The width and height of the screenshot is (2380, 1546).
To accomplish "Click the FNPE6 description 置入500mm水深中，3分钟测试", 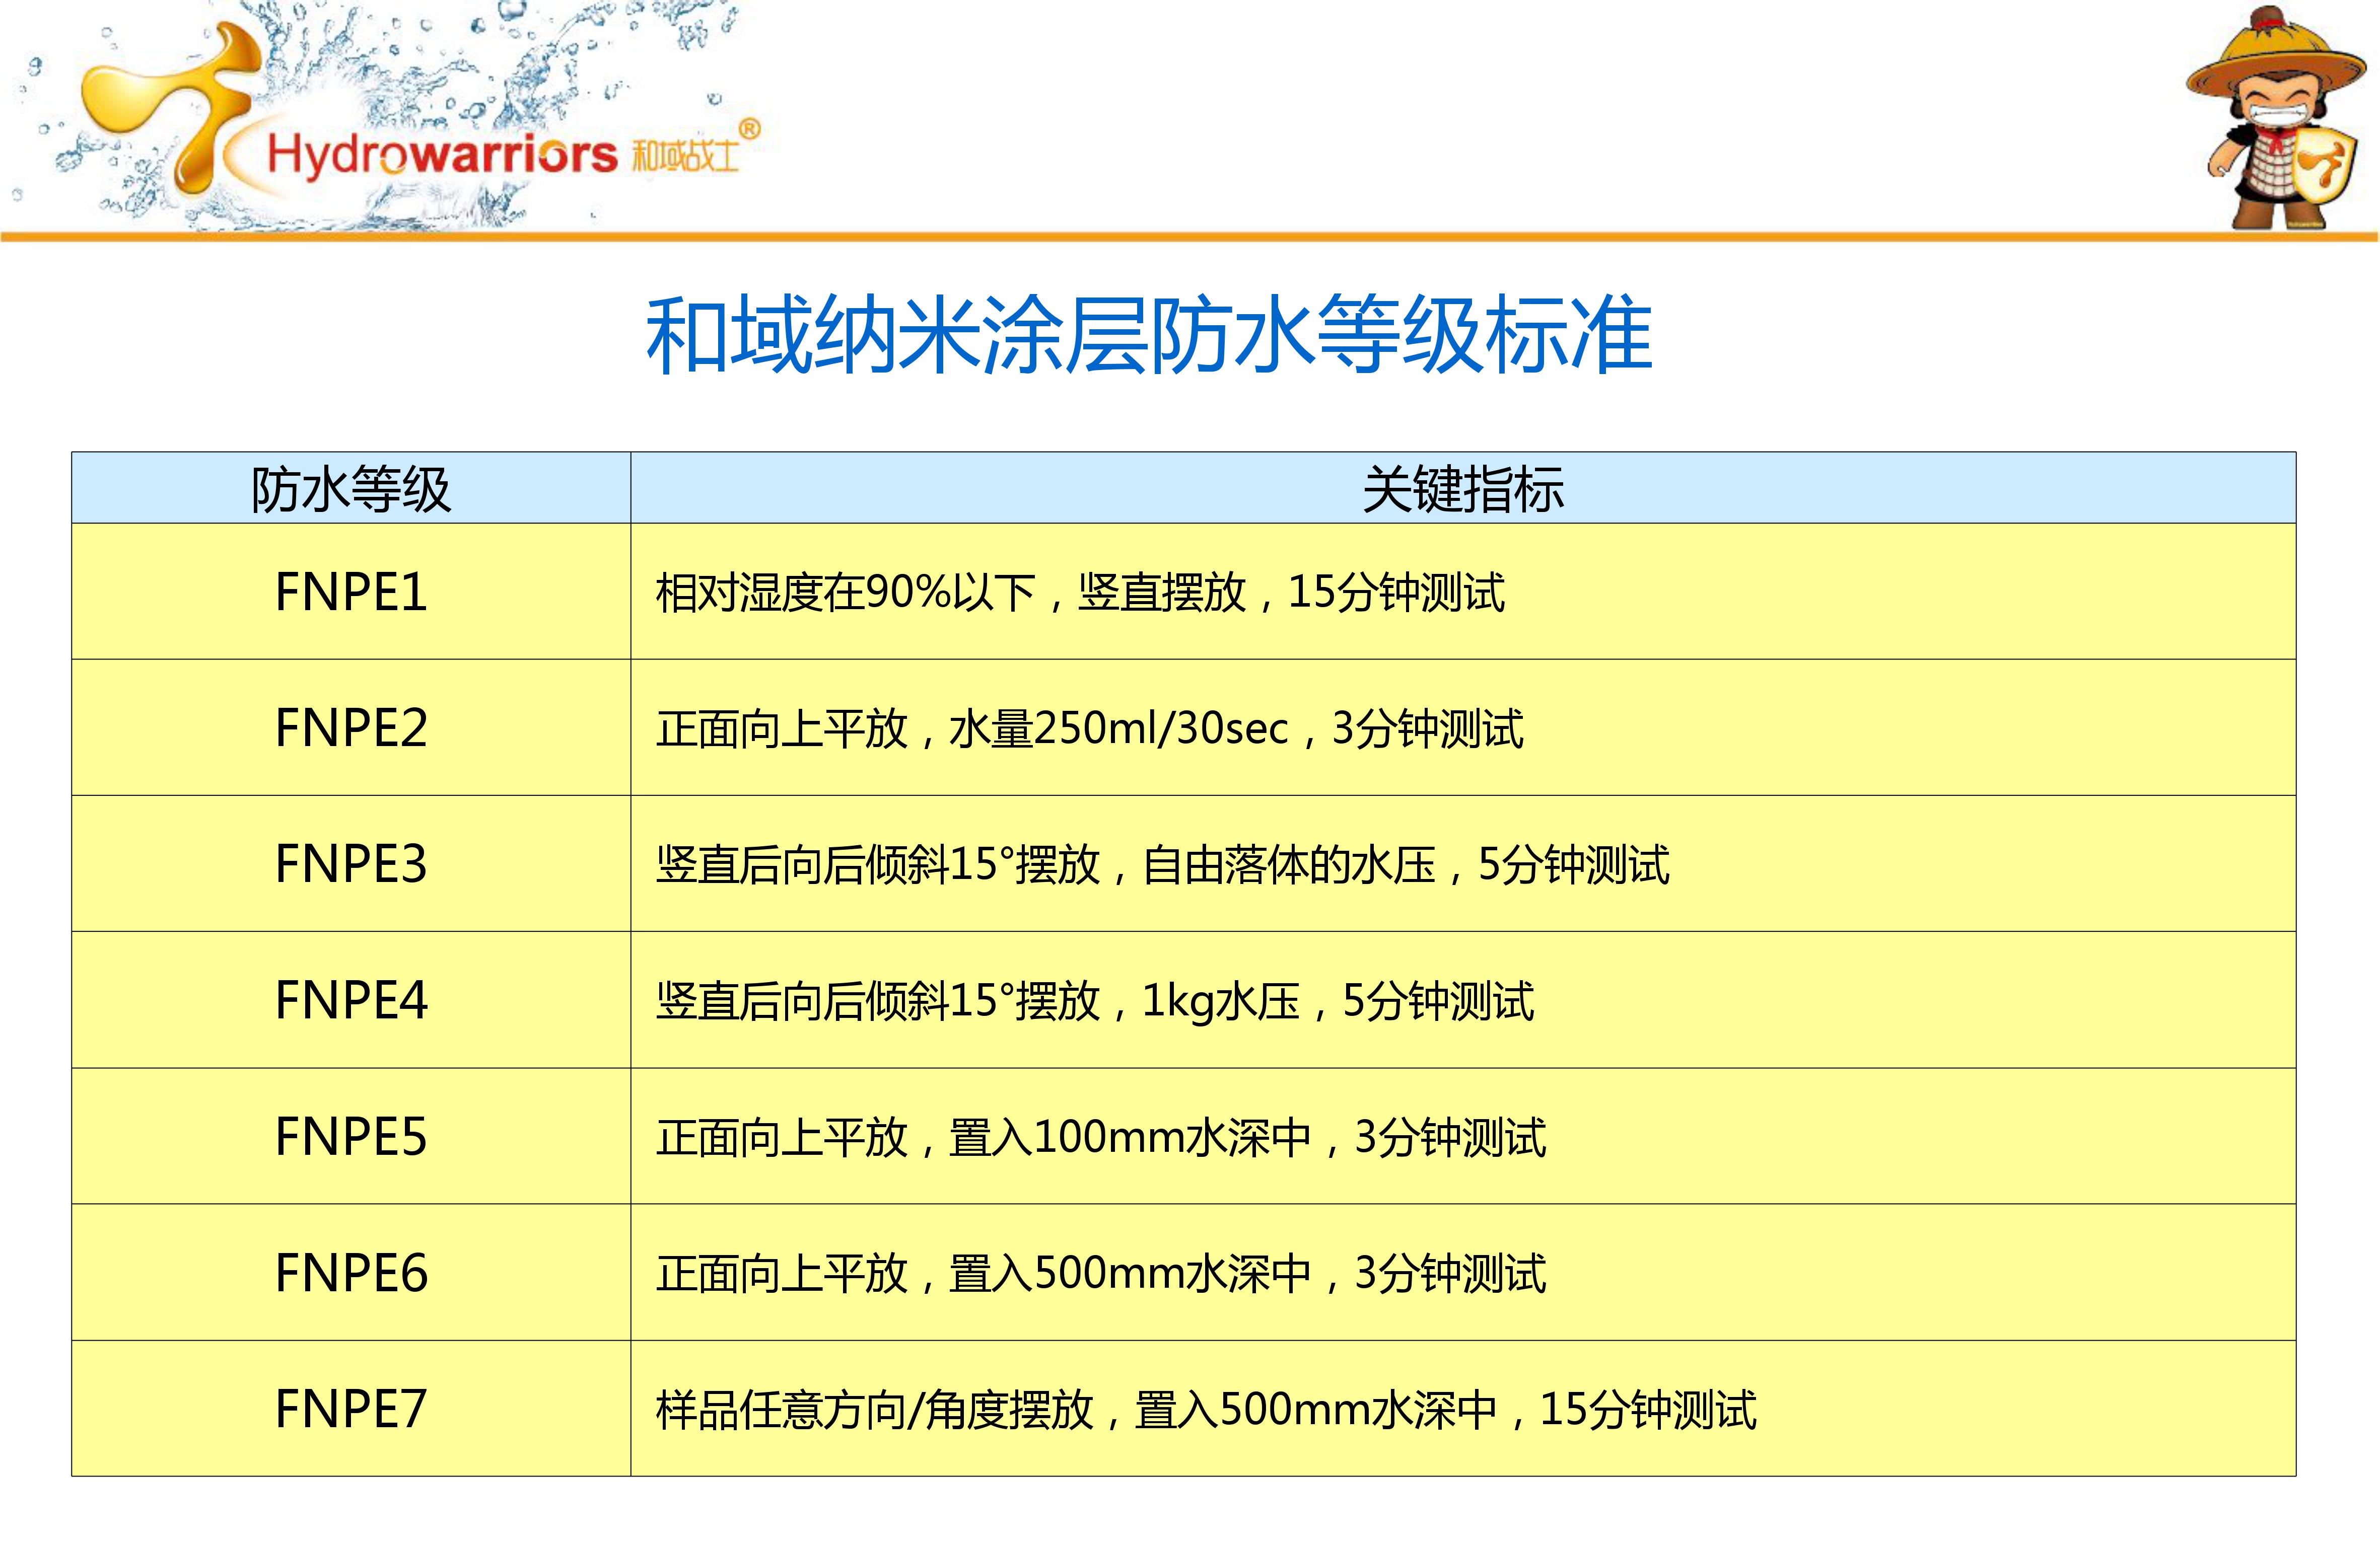I will (x=1101, y=1273).
